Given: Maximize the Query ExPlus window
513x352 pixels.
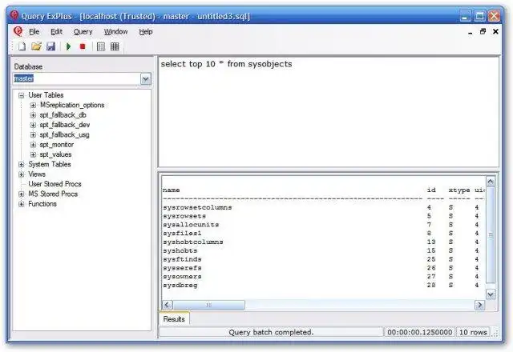Looking at the screenshot, I should pyautogui.click(x=480, y=16).
